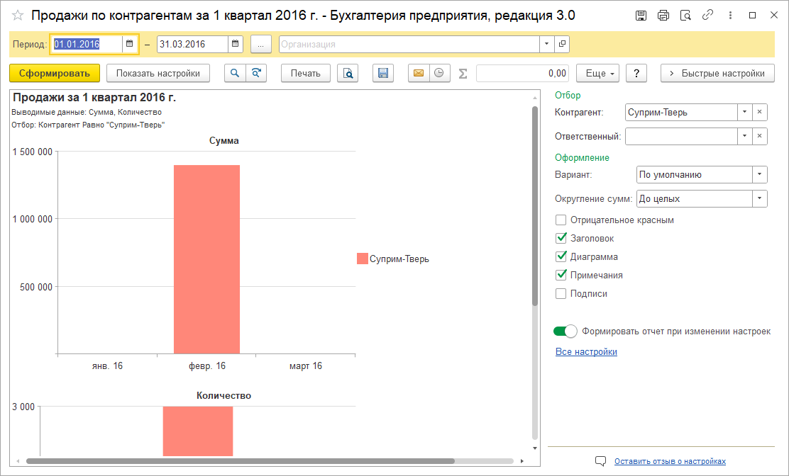
Task: Click the Печать button
Action: (x=305, y=73)
